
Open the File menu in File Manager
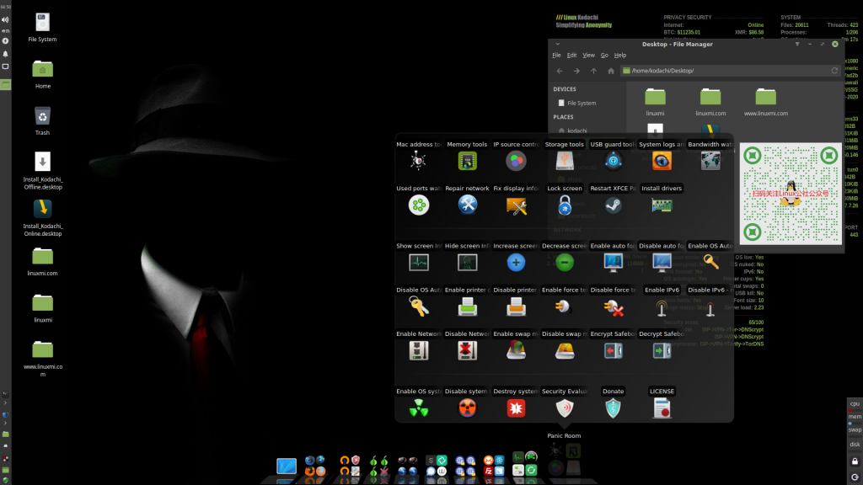556,55
